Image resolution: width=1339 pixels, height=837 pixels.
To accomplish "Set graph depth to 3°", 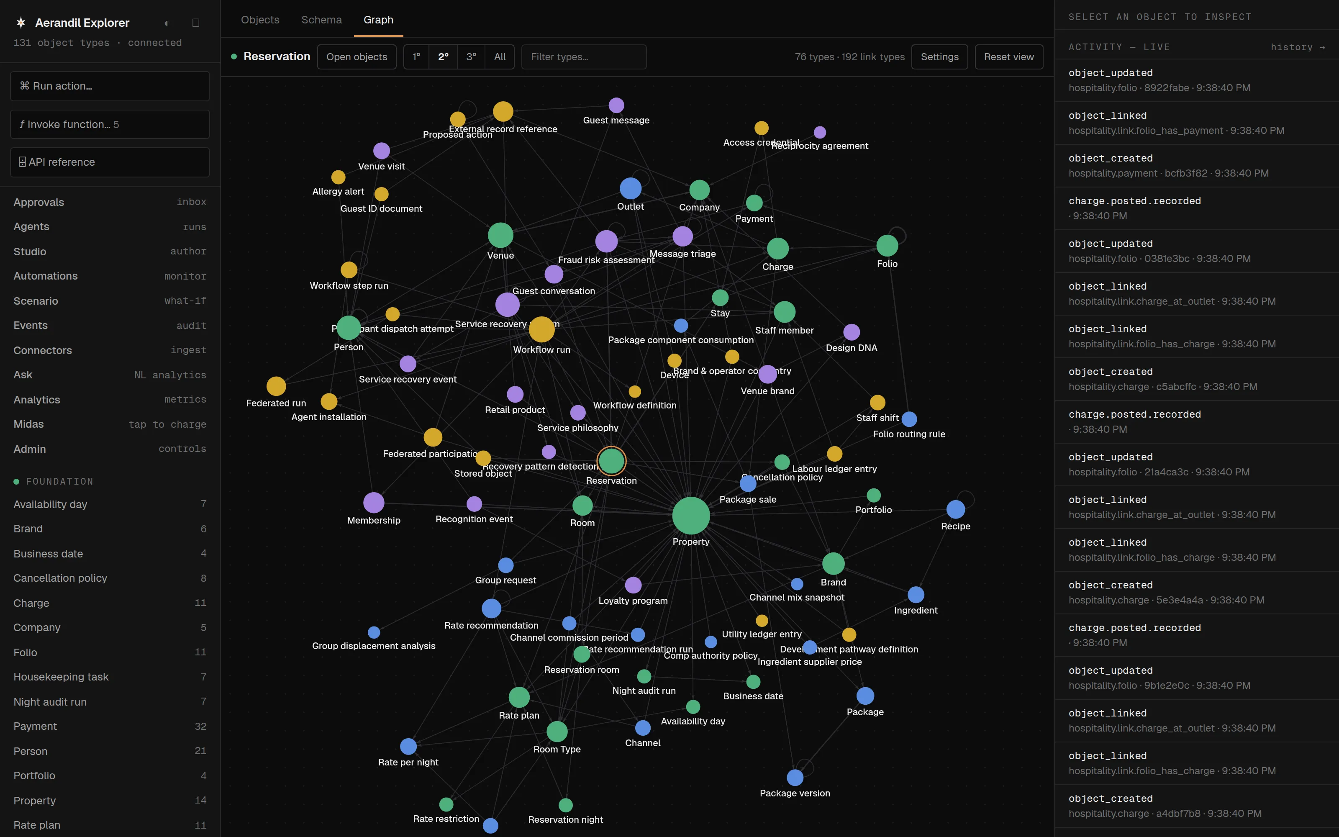I will click(x=472, y=57).
